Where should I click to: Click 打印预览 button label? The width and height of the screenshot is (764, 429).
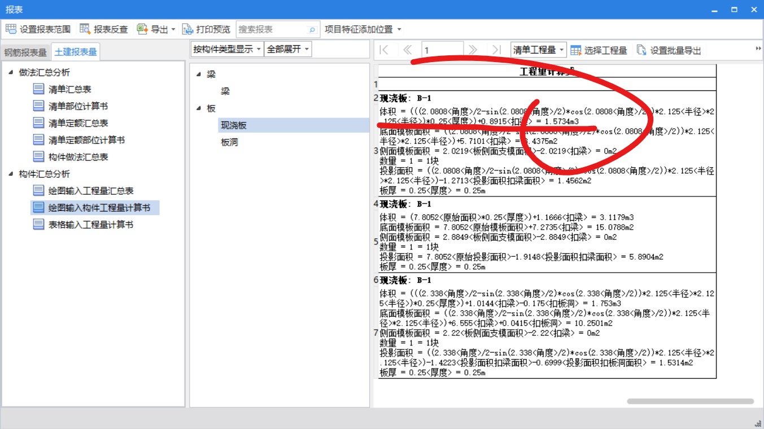tap(213, 29)
